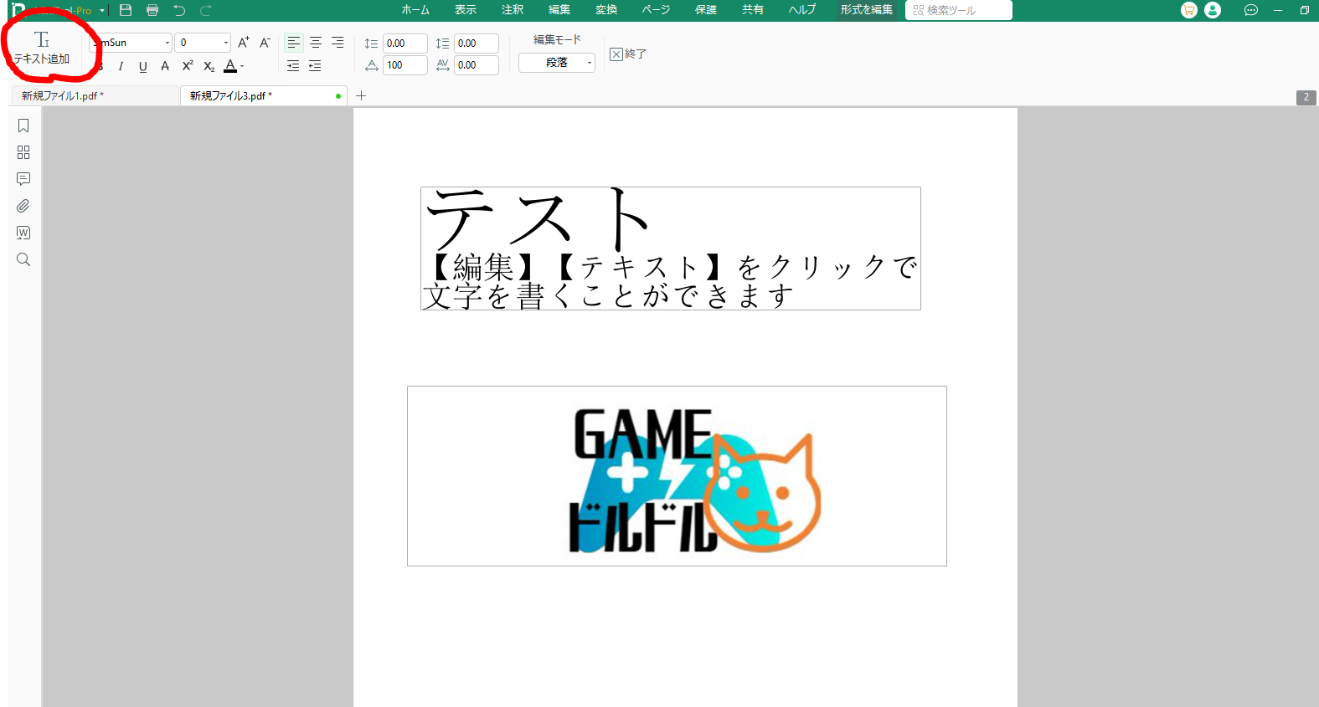
Task: Open the app logo quick access dropdown
Action: tap(102, 11)
